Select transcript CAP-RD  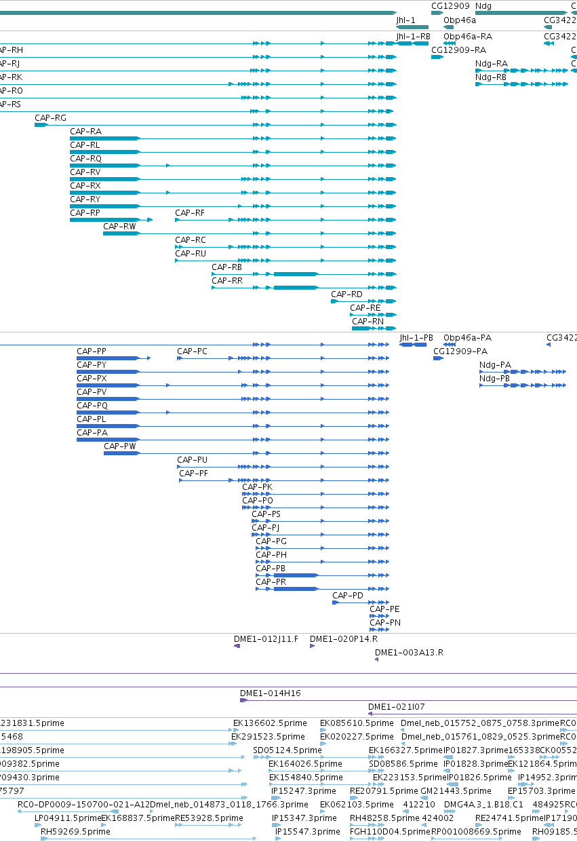346,294
